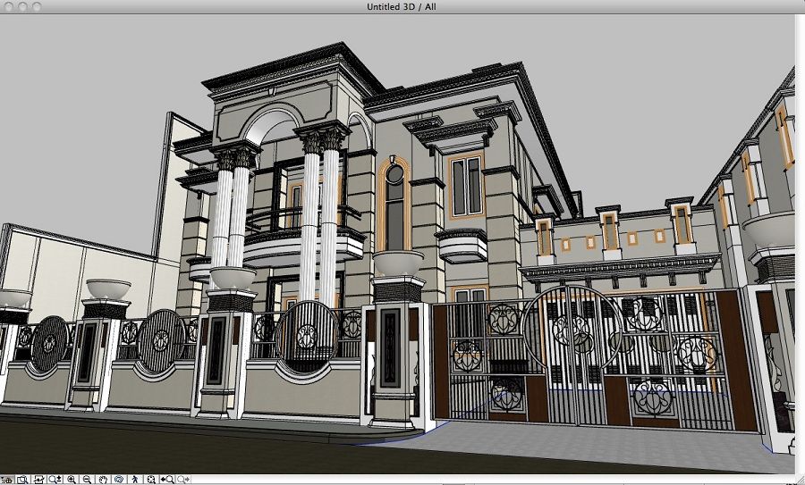
Task: Click the window title 'Untitled 3D / All'
Action: click(x=402, y=6)
